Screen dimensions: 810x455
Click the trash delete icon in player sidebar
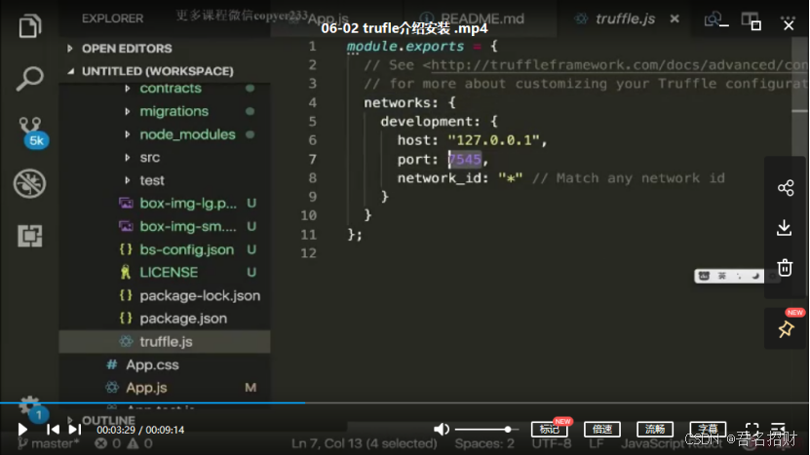(786, 268)
